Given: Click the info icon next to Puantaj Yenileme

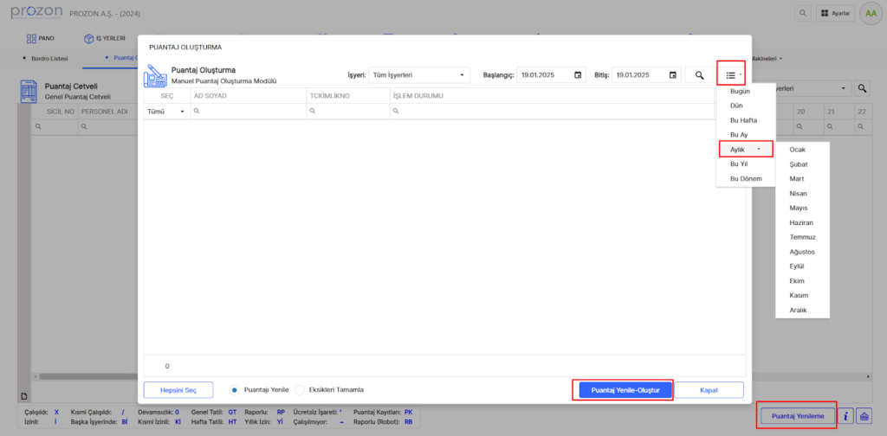Looking at the screenshot, I should [845, 416].
